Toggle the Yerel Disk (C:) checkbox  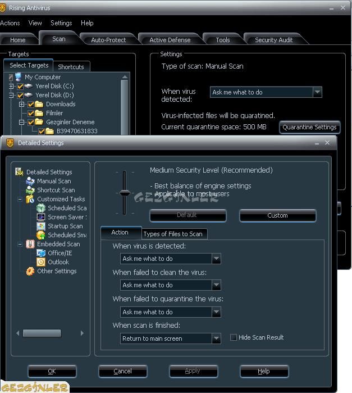point(20,87)
